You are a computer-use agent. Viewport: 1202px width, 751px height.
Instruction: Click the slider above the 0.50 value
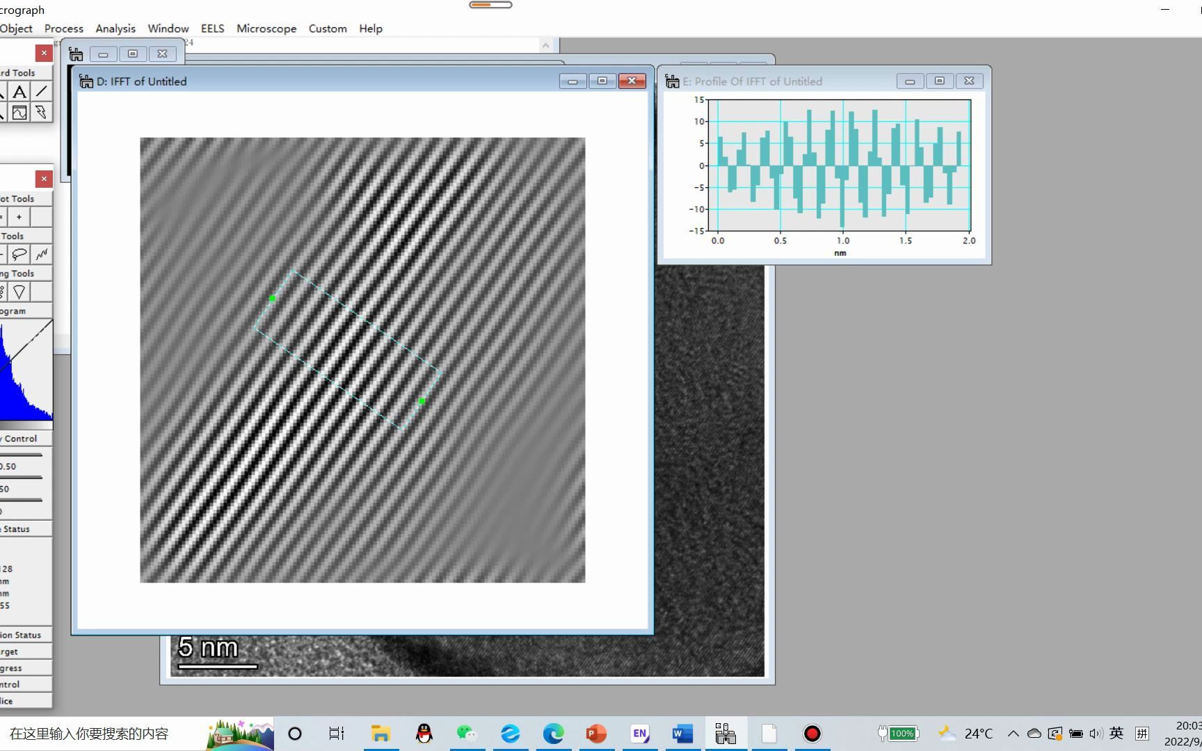pos(21,455)
